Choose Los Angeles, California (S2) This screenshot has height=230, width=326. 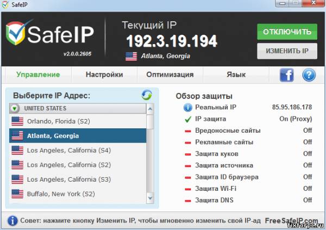(78, 165)
